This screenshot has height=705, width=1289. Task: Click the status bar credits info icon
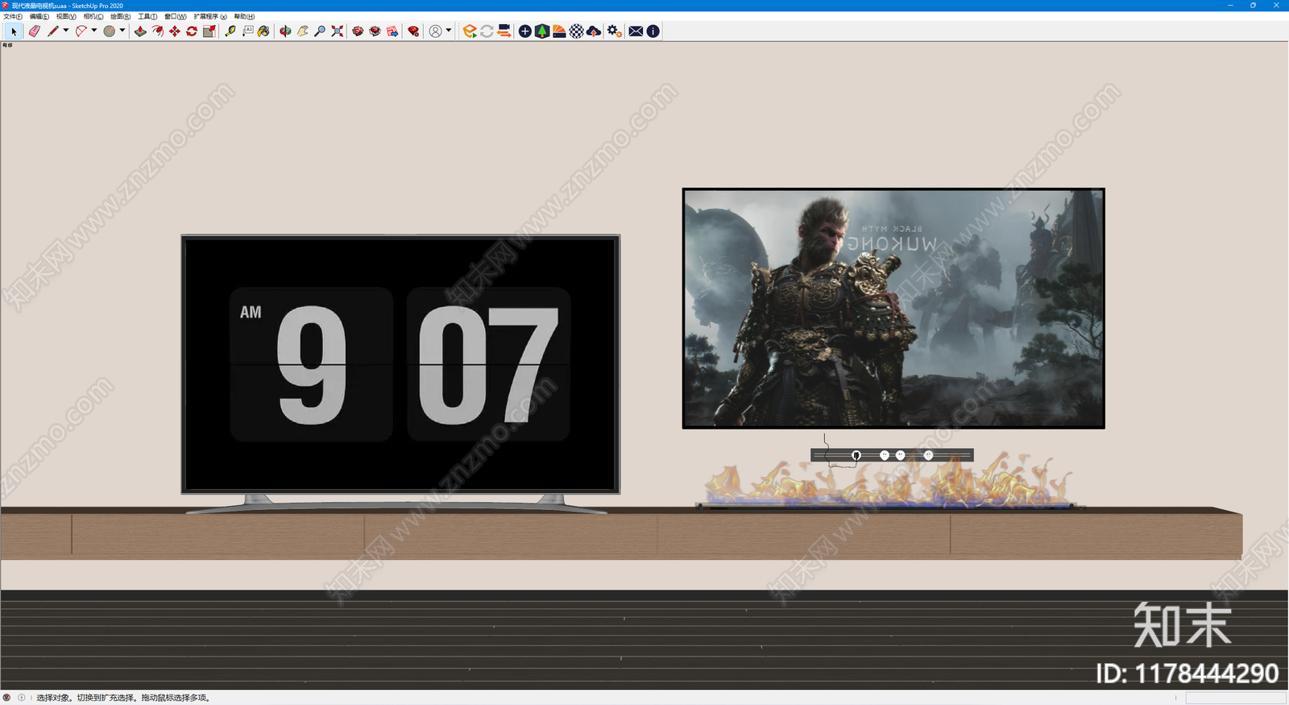click(x=22, y=698)
